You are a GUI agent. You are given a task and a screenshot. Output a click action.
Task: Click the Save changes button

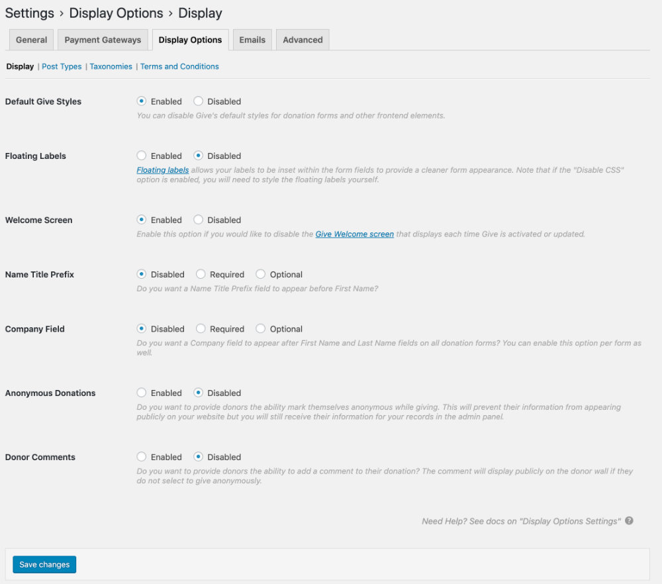44,564
